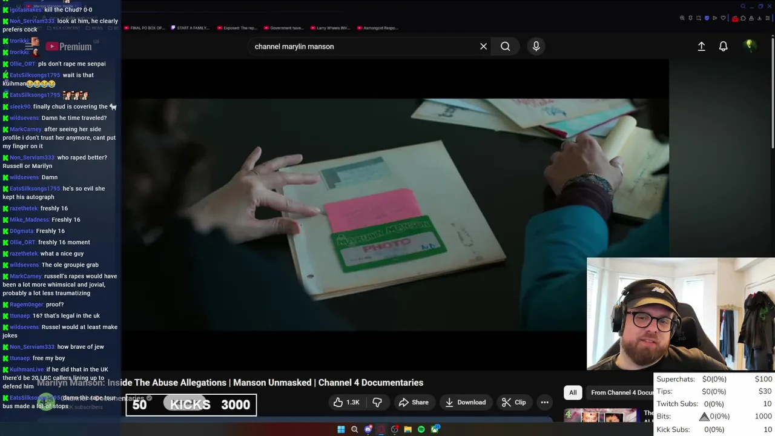
Task: Like the video showing 1.3K likes
Action: click(x=346, y=402)
